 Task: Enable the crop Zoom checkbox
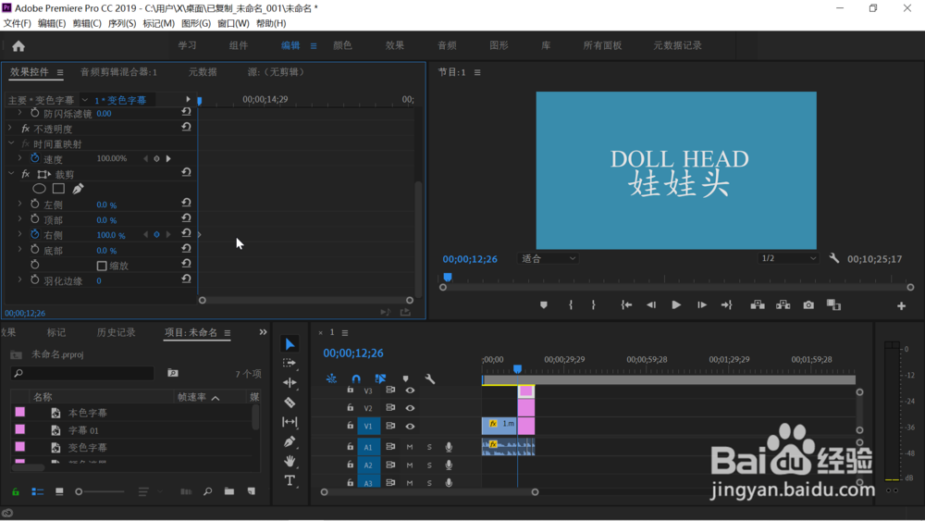[102, 266]
